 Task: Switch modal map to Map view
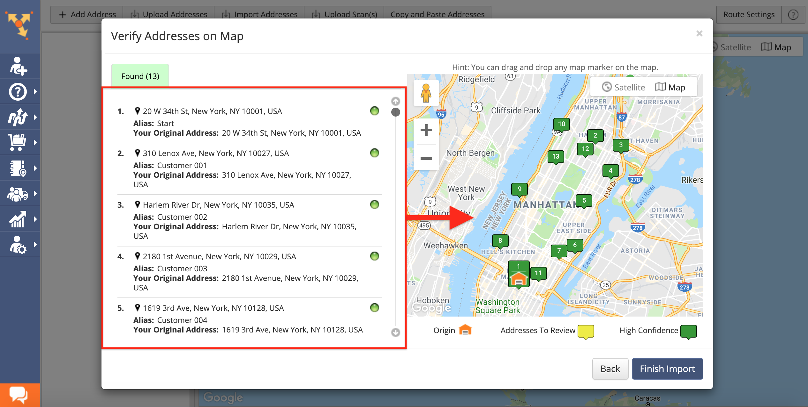[x=670, y=87]
